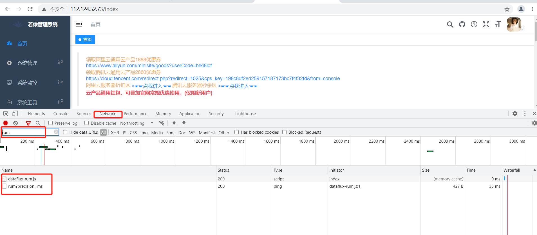This screenshot has height=235, width=537.
Task: Select the inspect element picker icon
Action: (6, 113)
